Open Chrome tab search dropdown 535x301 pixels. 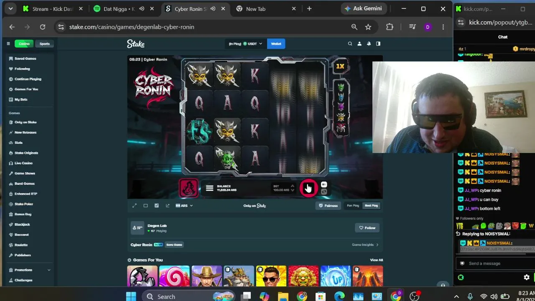coord(10,8)
